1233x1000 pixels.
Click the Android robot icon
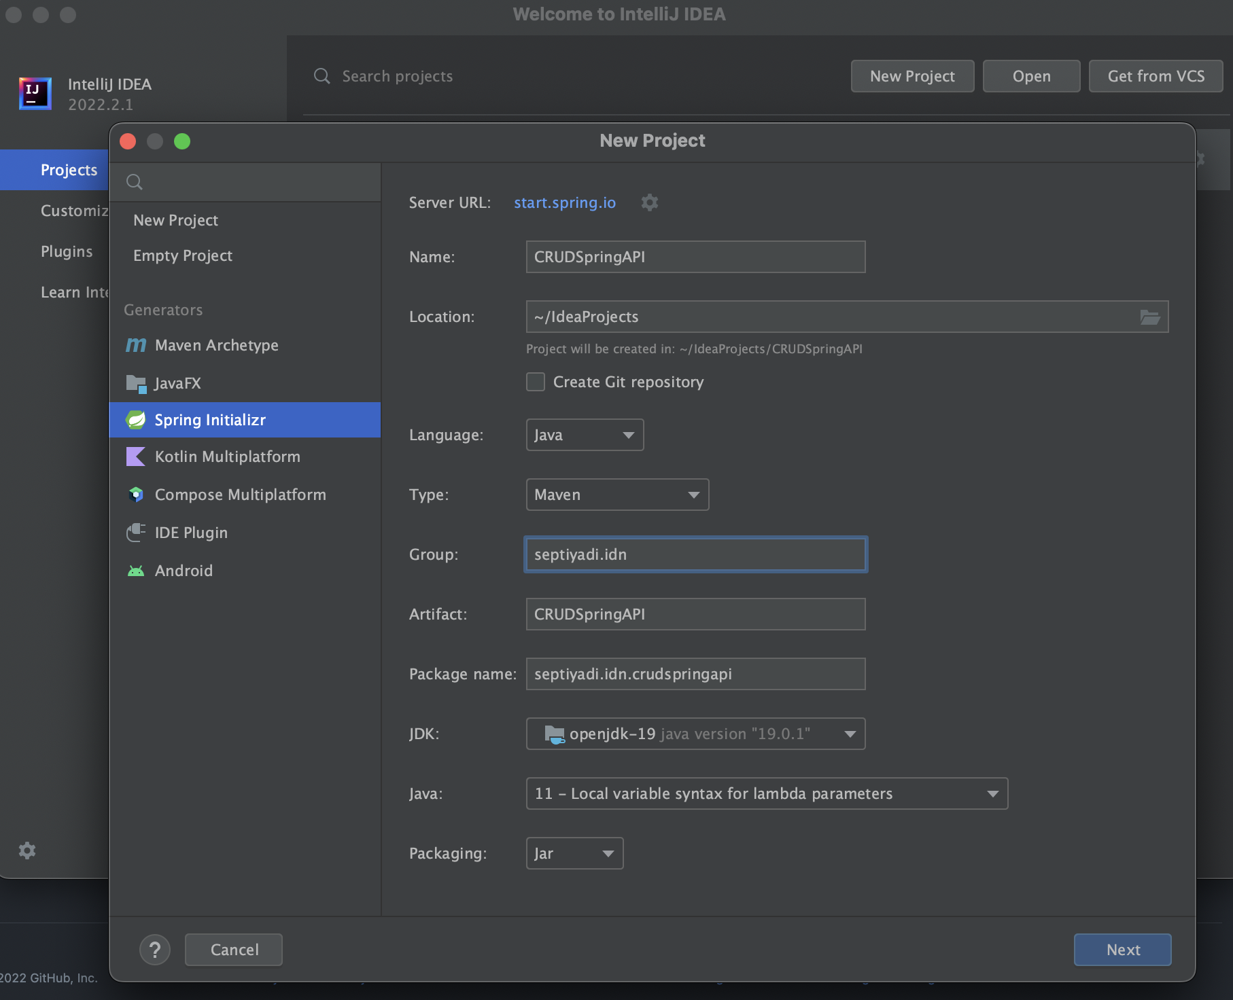point(136,571)
